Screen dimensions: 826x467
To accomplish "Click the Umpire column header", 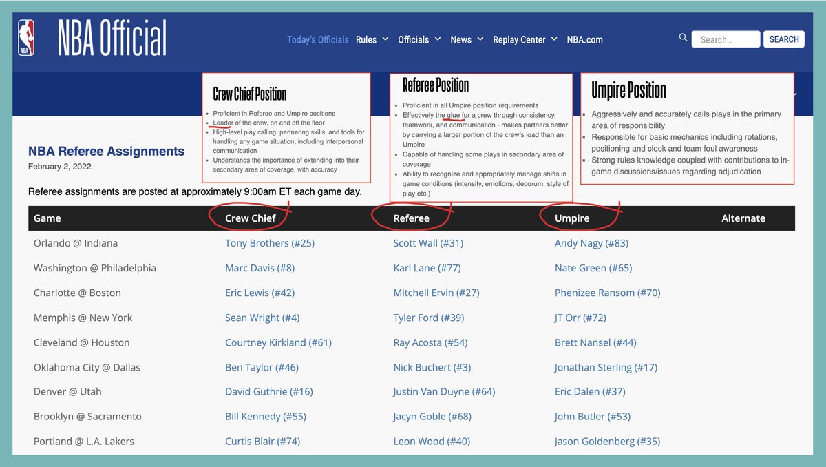I will point(572,218).
